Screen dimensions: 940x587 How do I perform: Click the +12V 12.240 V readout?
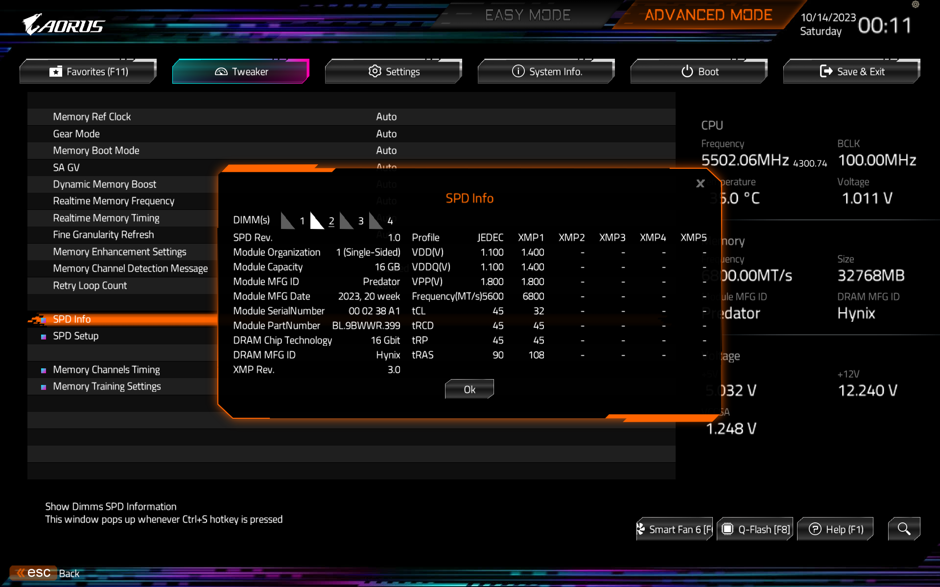click(868, 390)
